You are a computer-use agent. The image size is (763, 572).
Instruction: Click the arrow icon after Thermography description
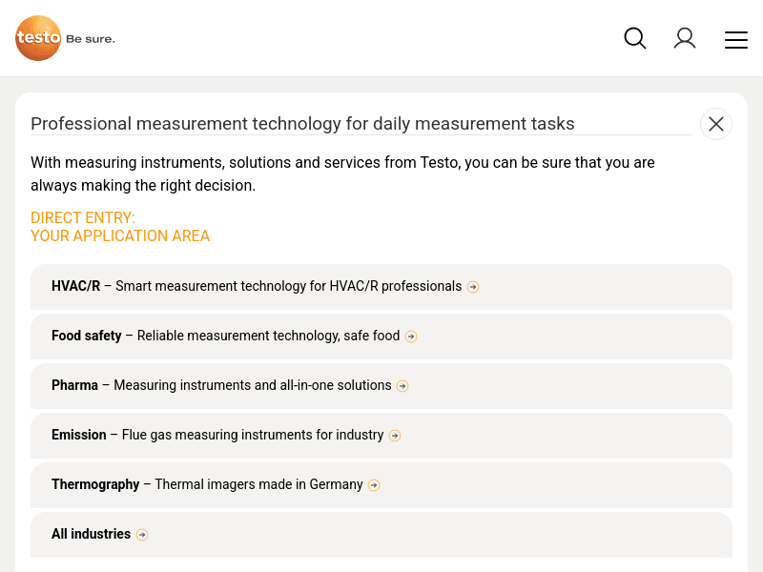click(x=374, y=485)
